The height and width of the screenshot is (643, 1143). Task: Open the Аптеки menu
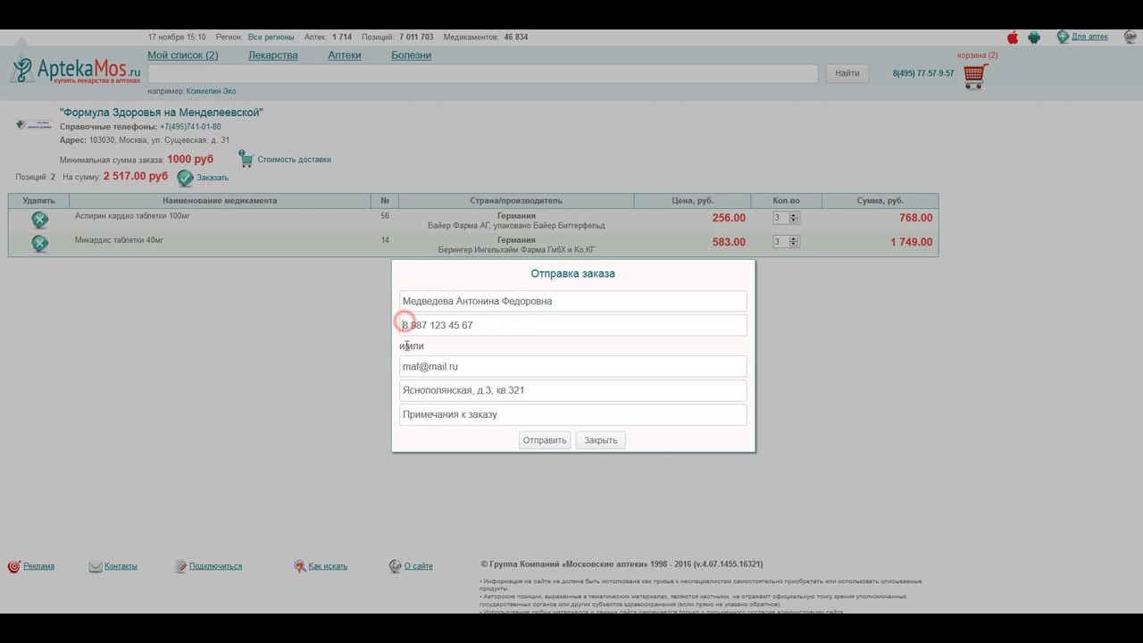point(345,55)
